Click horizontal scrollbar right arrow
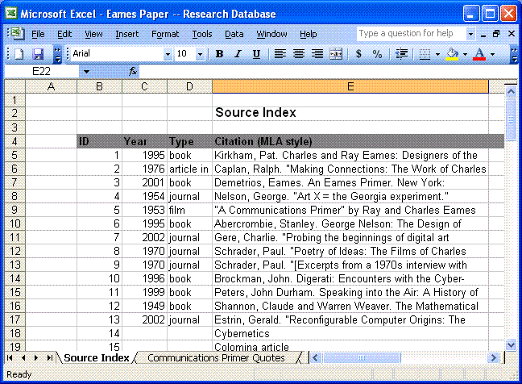This screenshot has height=384, width=522. click(x=493, y=357)
